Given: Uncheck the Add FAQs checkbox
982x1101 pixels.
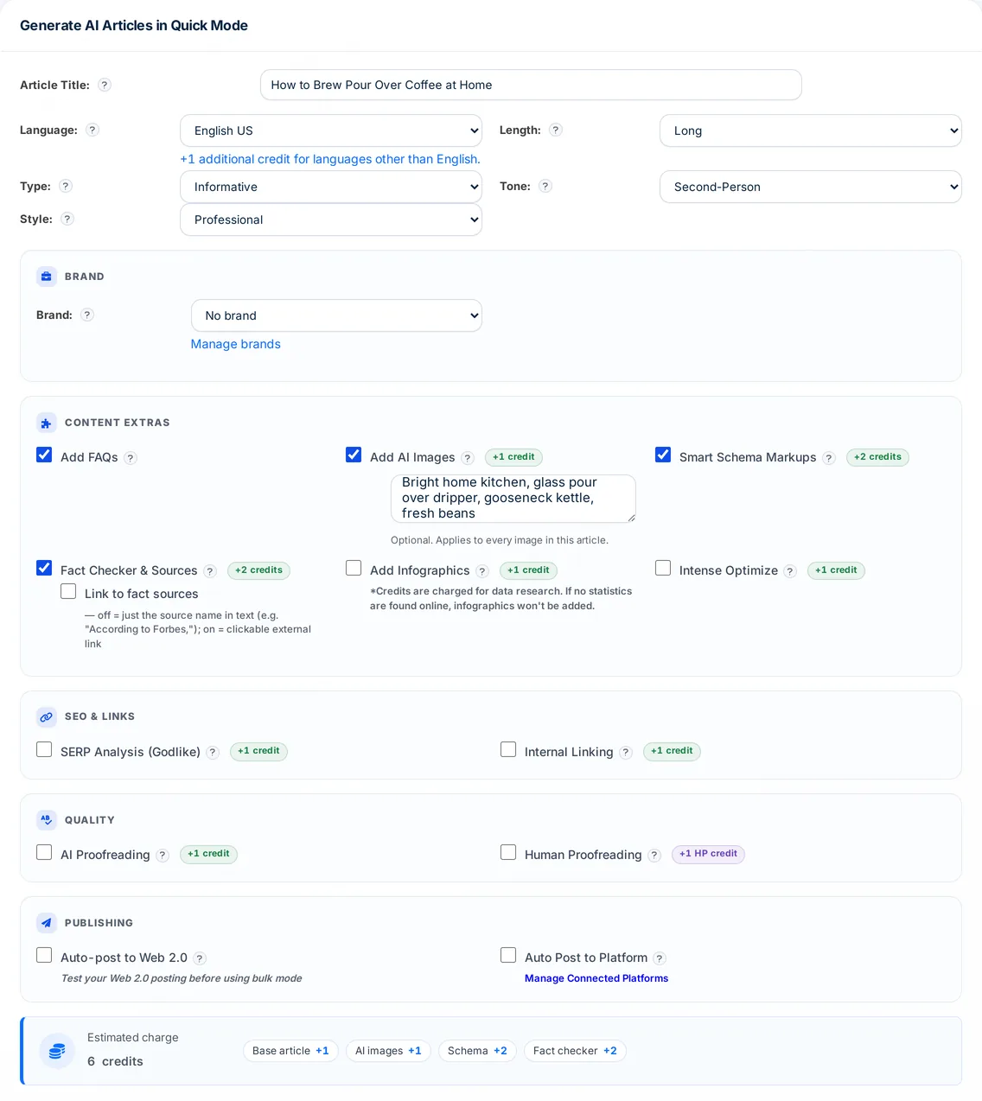Looking at the screenshot, I should click(x=44, y=455).
